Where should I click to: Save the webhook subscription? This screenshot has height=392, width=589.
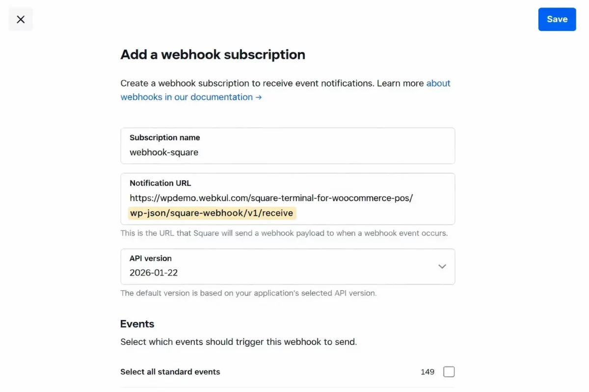[x=557, y=19]
